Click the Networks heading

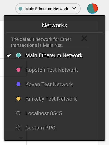(x=55, y=25)
